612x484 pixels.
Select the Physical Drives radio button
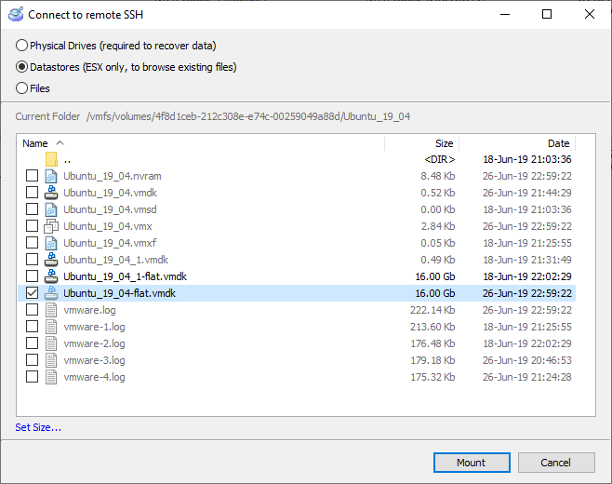22,46
